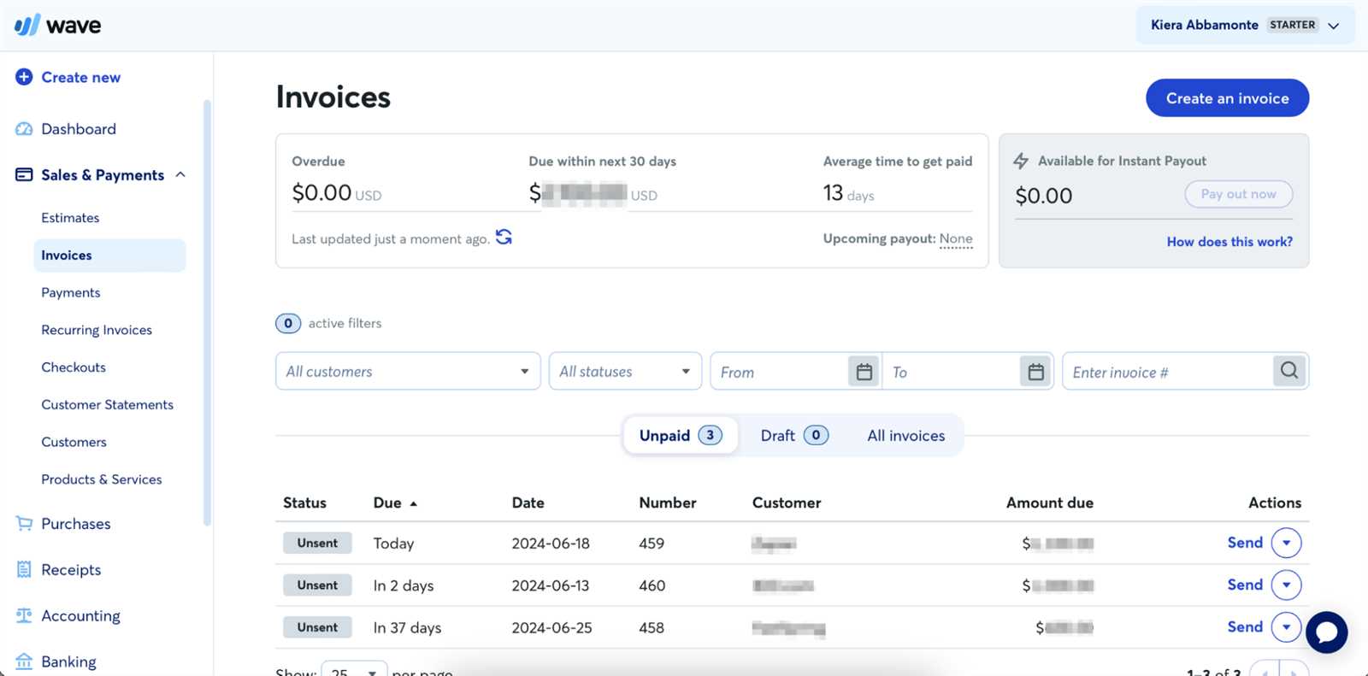Collapse the Sales & Payments section
Viewport: 1368px width, 676px height.
(x=180, y=174)
